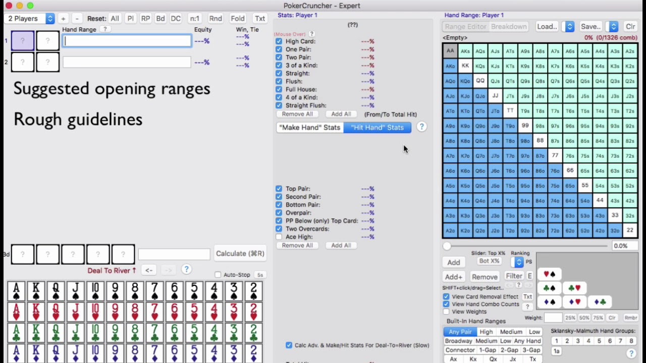Uncheck the Overpair stat
Image resolution: width=646 pixels, height=363 pixels.
[279, 213]
